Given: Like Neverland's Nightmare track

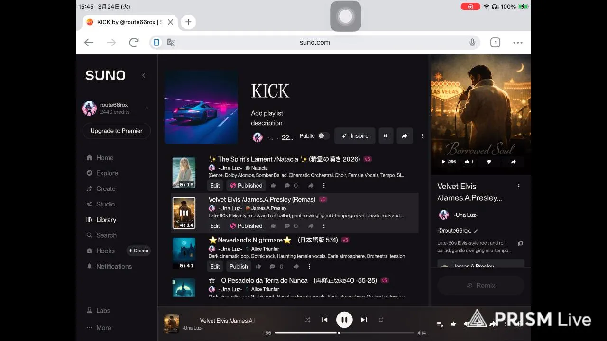Looking at the screenshot, I should pyautogui.click(x=258, y=267).
